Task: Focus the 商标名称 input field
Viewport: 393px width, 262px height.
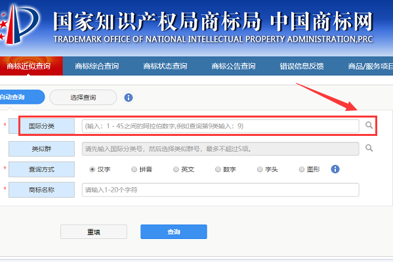Action: coord(220,190)
